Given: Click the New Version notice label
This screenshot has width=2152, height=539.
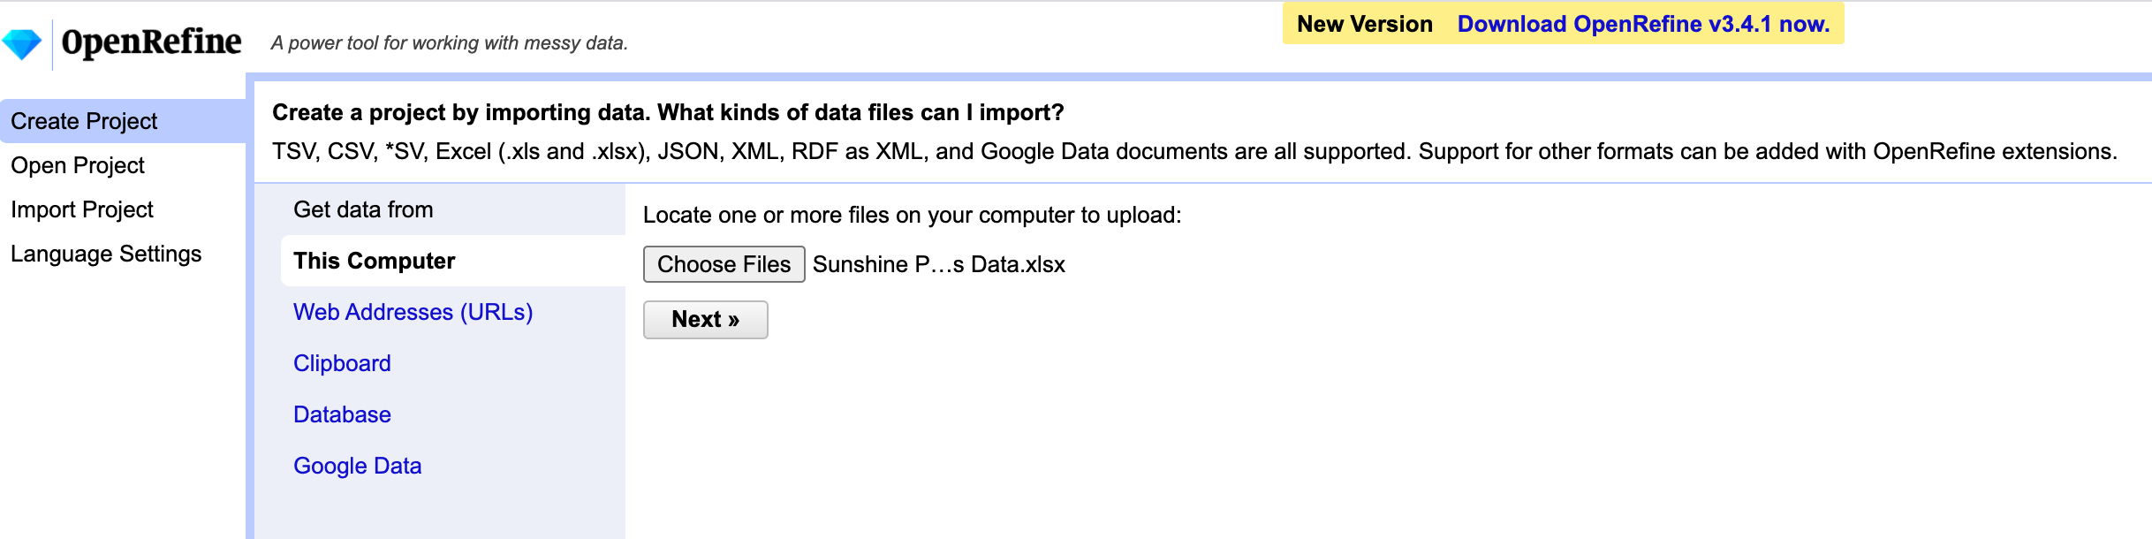Looking at the screenshot, I should coord(1364,24).
